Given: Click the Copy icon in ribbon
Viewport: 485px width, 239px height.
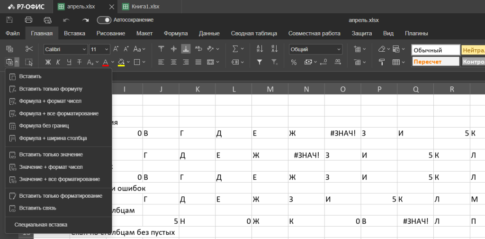Looking at the screenshot, I should tap(9, 49).
